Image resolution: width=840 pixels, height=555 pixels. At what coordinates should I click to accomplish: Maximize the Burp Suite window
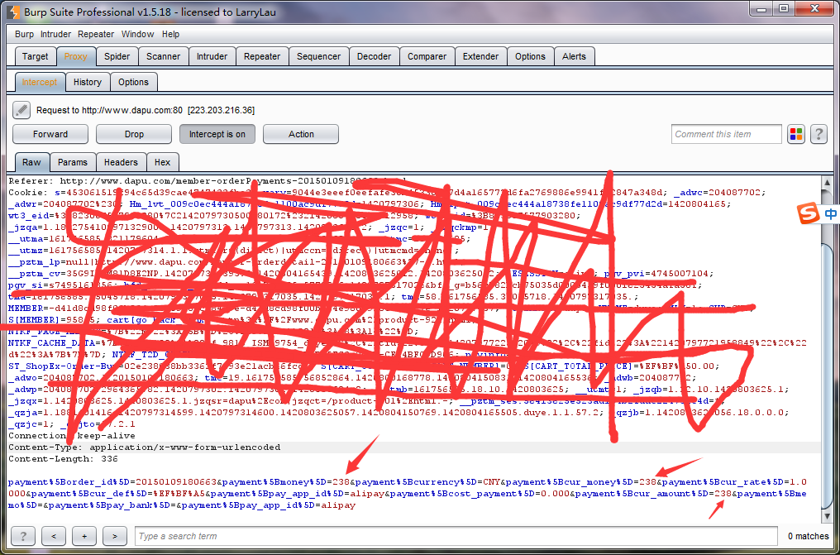tap(785, 8)
